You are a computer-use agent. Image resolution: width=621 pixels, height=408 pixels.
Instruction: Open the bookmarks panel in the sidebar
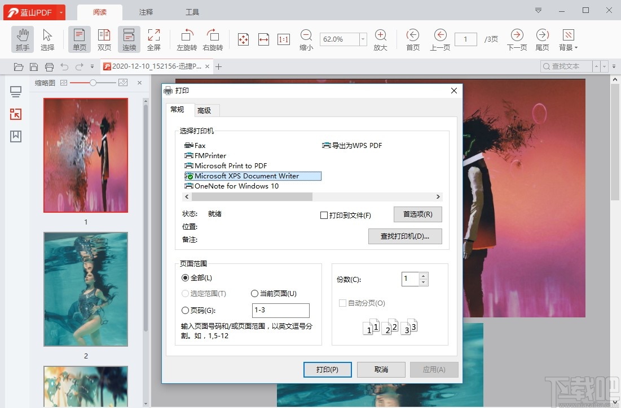(15, 136)
